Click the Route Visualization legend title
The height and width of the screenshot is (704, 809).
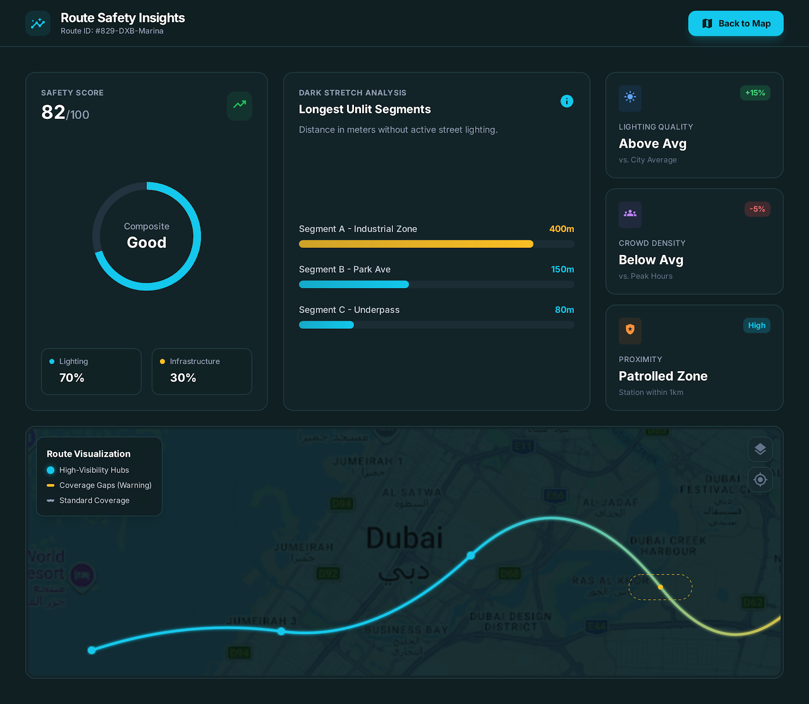88,454
